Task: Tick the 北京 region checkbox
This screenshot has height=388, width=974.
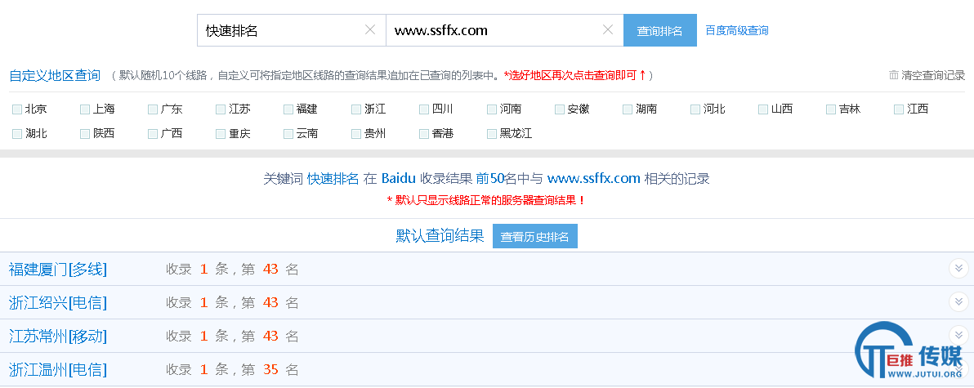Action: click(17, 109)
